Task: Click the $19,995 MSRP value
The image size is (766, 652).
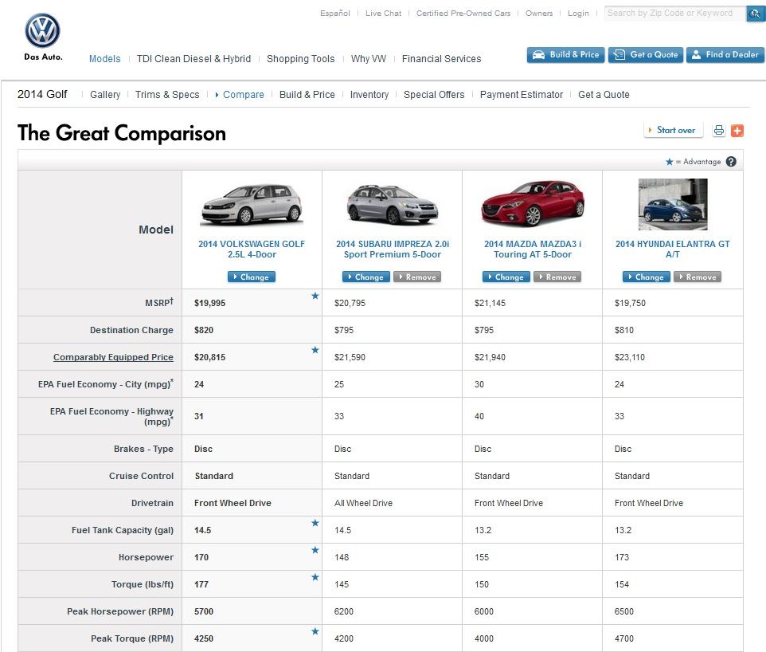Action: tap(209, 303)
